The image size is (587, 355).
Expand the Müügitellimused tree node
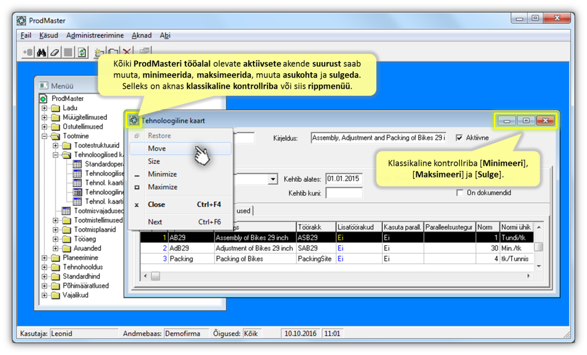(x=44, y=117)
